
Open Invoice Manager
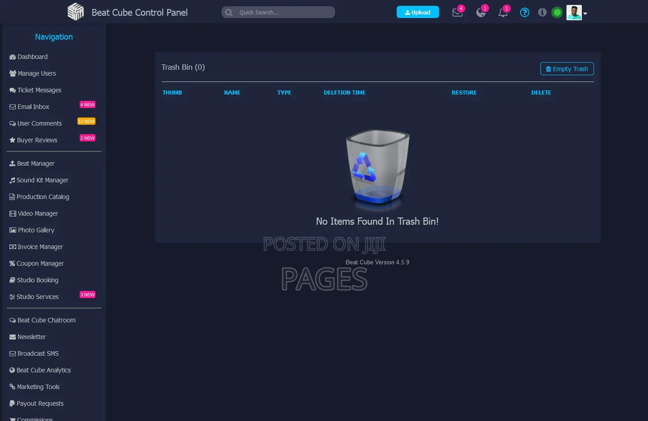[x=36, y=247]
